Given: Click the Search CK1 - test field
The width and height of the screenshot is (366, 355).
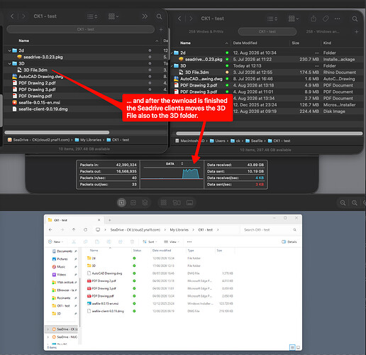Looking at the screenshot, I should coord(270,229).
